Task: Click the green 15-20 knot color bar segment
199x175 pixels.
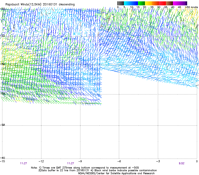Action: (141, 3)
